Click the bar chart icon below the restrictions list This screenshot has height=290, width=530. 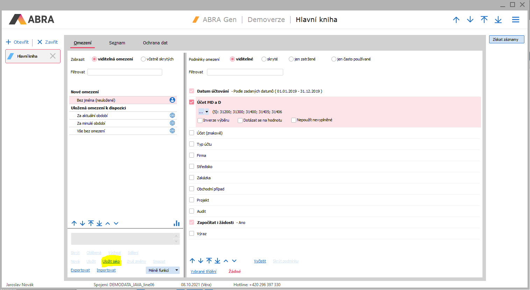pyautogui.click(x=177, y=223)
